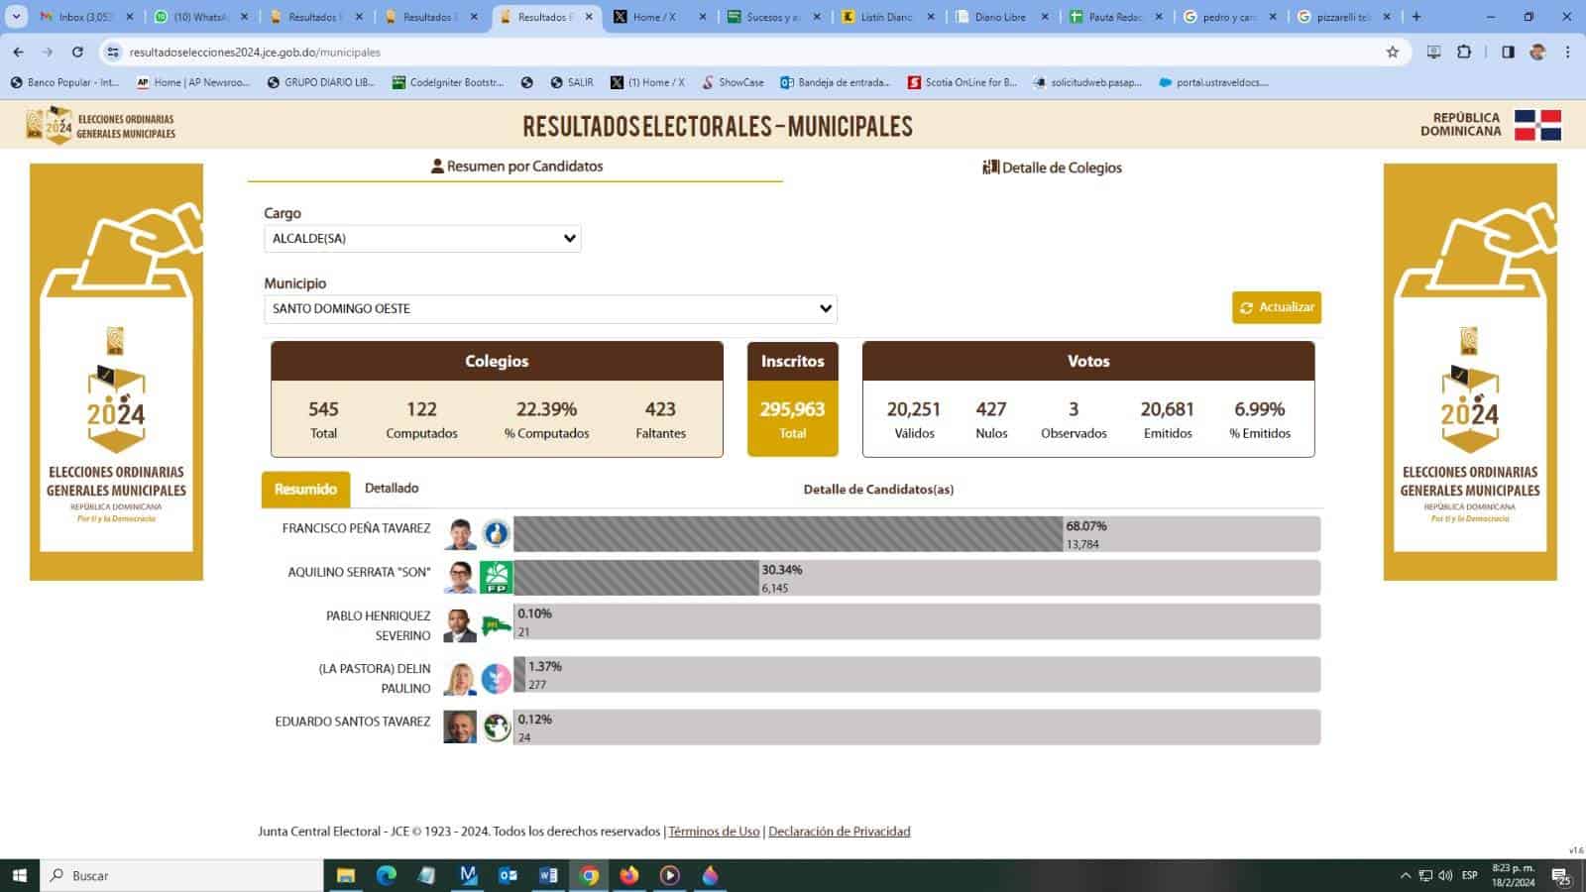The image size is (1586, 892).
Task: Switch to Detalle de Colegios tab
Action: tap(1052, 167)
